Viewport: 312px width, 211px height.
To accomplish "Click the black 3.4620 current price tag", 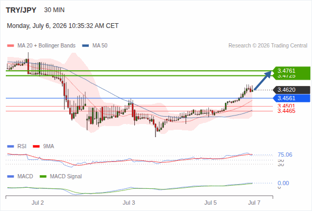I will coord(291,90).
